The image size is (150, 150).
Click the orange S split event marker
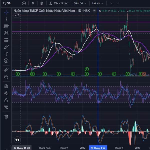(x=144, y=74)
